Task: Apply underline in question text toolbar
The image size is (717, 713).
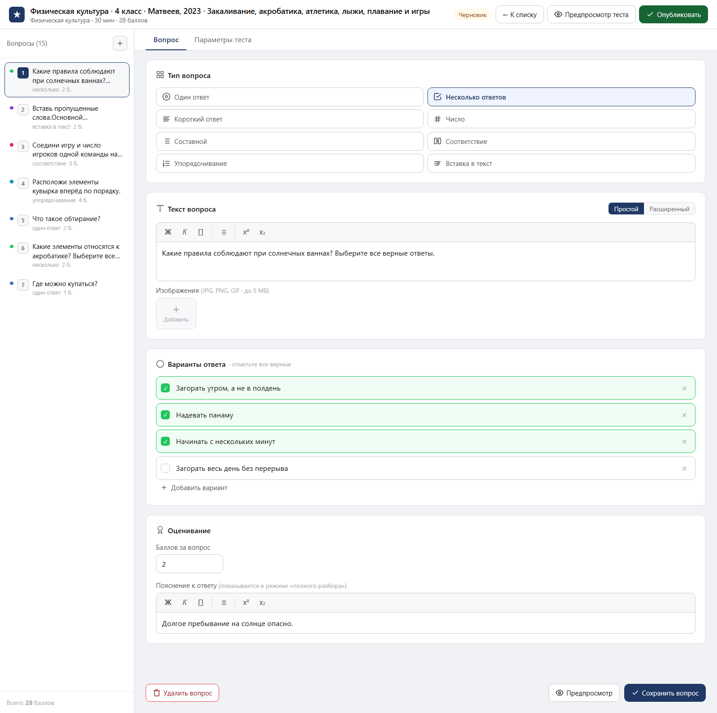Action: [201, 232]
